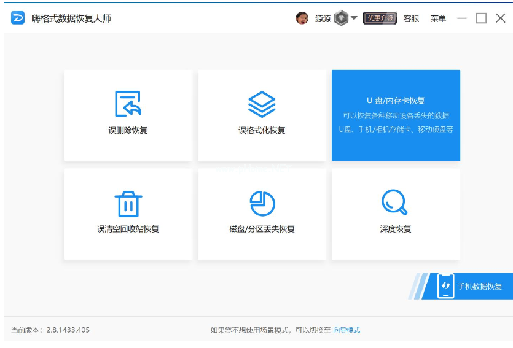
Task: Click the stacked layers icon for 误格式化恢复
Action: (262, 104)
